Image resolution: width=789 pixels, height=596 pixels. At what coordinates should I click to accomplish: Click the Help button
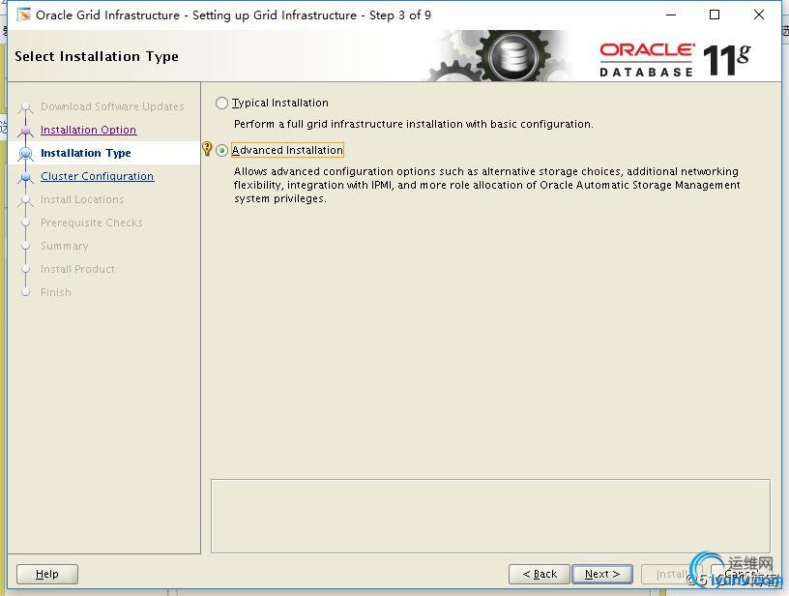coord(47,574)
